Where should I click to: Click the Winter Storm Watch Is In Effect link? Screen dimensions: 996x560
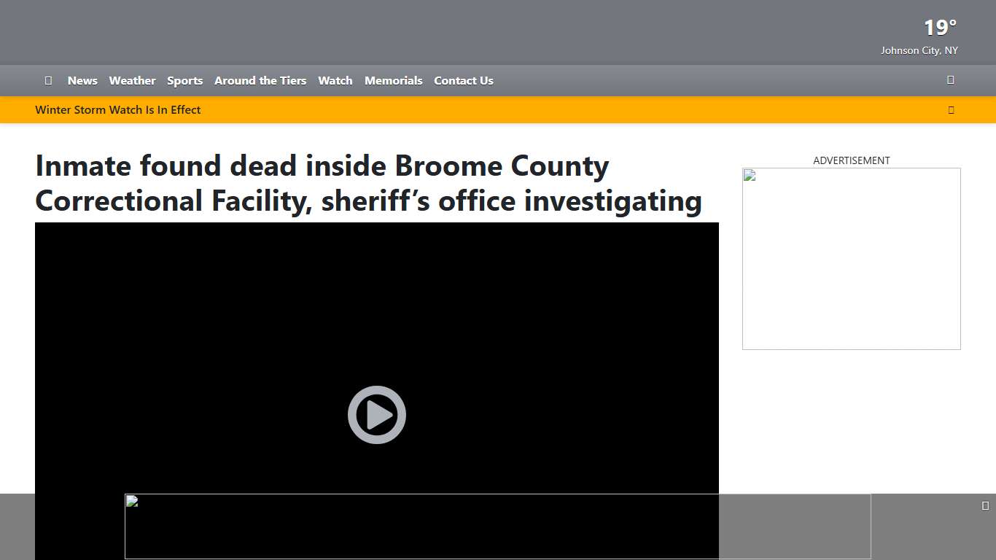(x=118, y=109)
